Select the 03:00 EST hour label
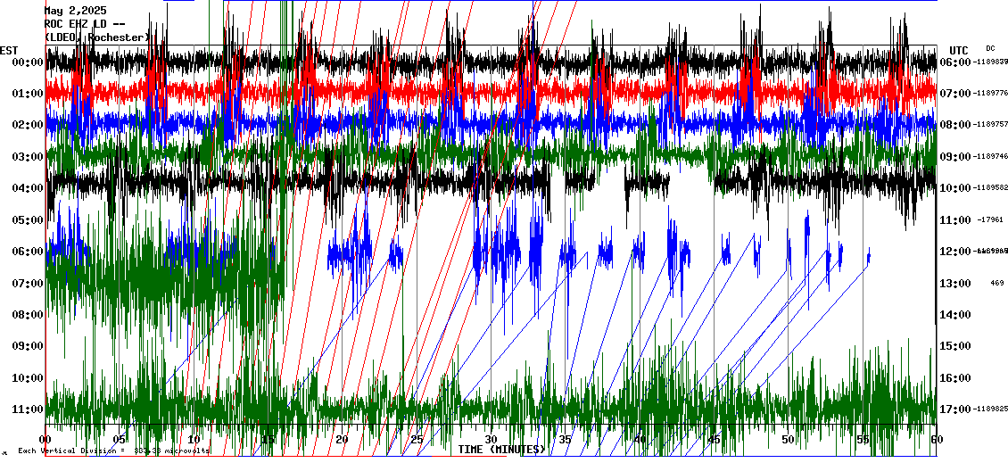Viewport: 1008px width, 463px height. [28, 157]
